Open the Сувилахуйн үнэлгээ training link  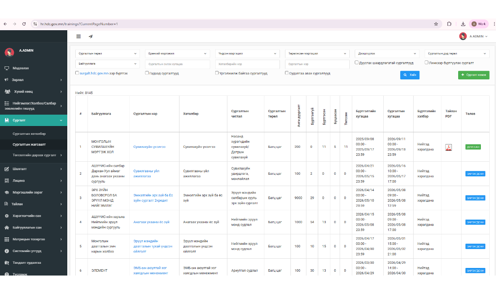(x=149, y=147)
